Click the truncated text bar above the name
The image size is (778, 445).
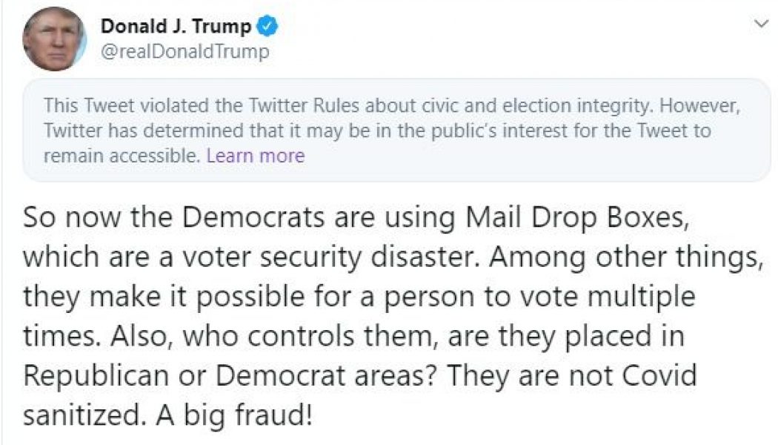click(x=389, y=4)
